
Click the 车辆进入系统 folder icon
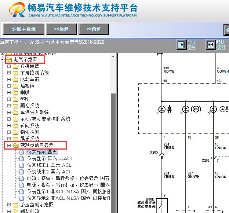point(15,113)
